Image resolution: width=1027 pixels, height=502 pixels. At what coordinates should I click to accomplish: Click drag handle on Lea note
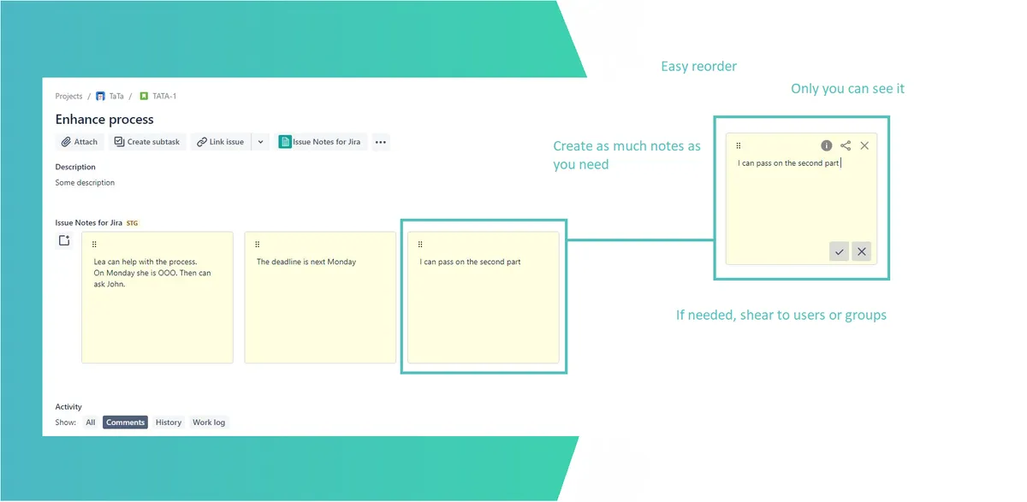[94, 245]
